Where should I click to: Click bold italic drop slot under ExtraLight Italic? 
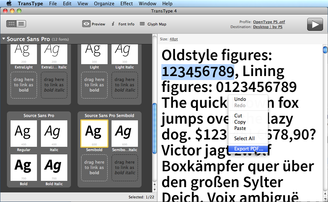click(x=54, y=85)
